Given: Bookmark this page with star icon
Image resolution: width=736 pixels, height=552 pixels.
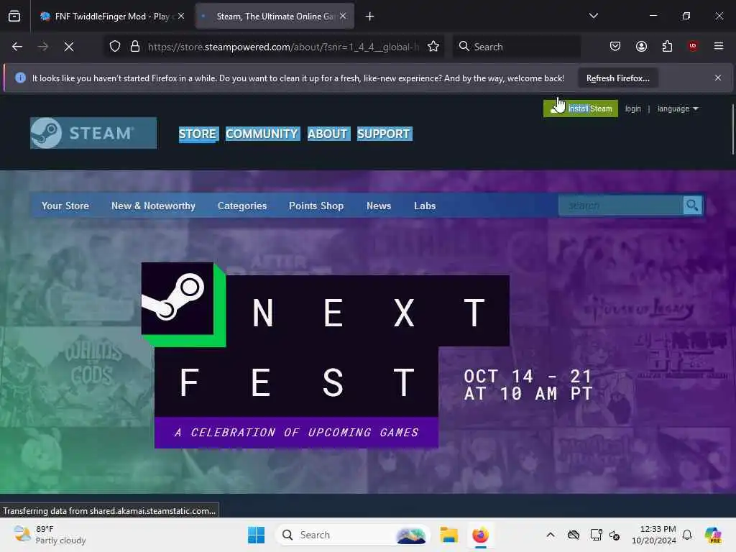Looking at the screenshot, I should pos(433,47).
